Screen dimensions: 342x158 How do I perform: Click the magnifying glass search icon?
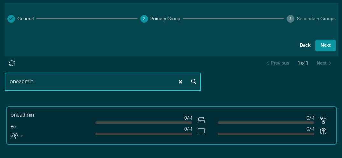click(x=193, y=81)
